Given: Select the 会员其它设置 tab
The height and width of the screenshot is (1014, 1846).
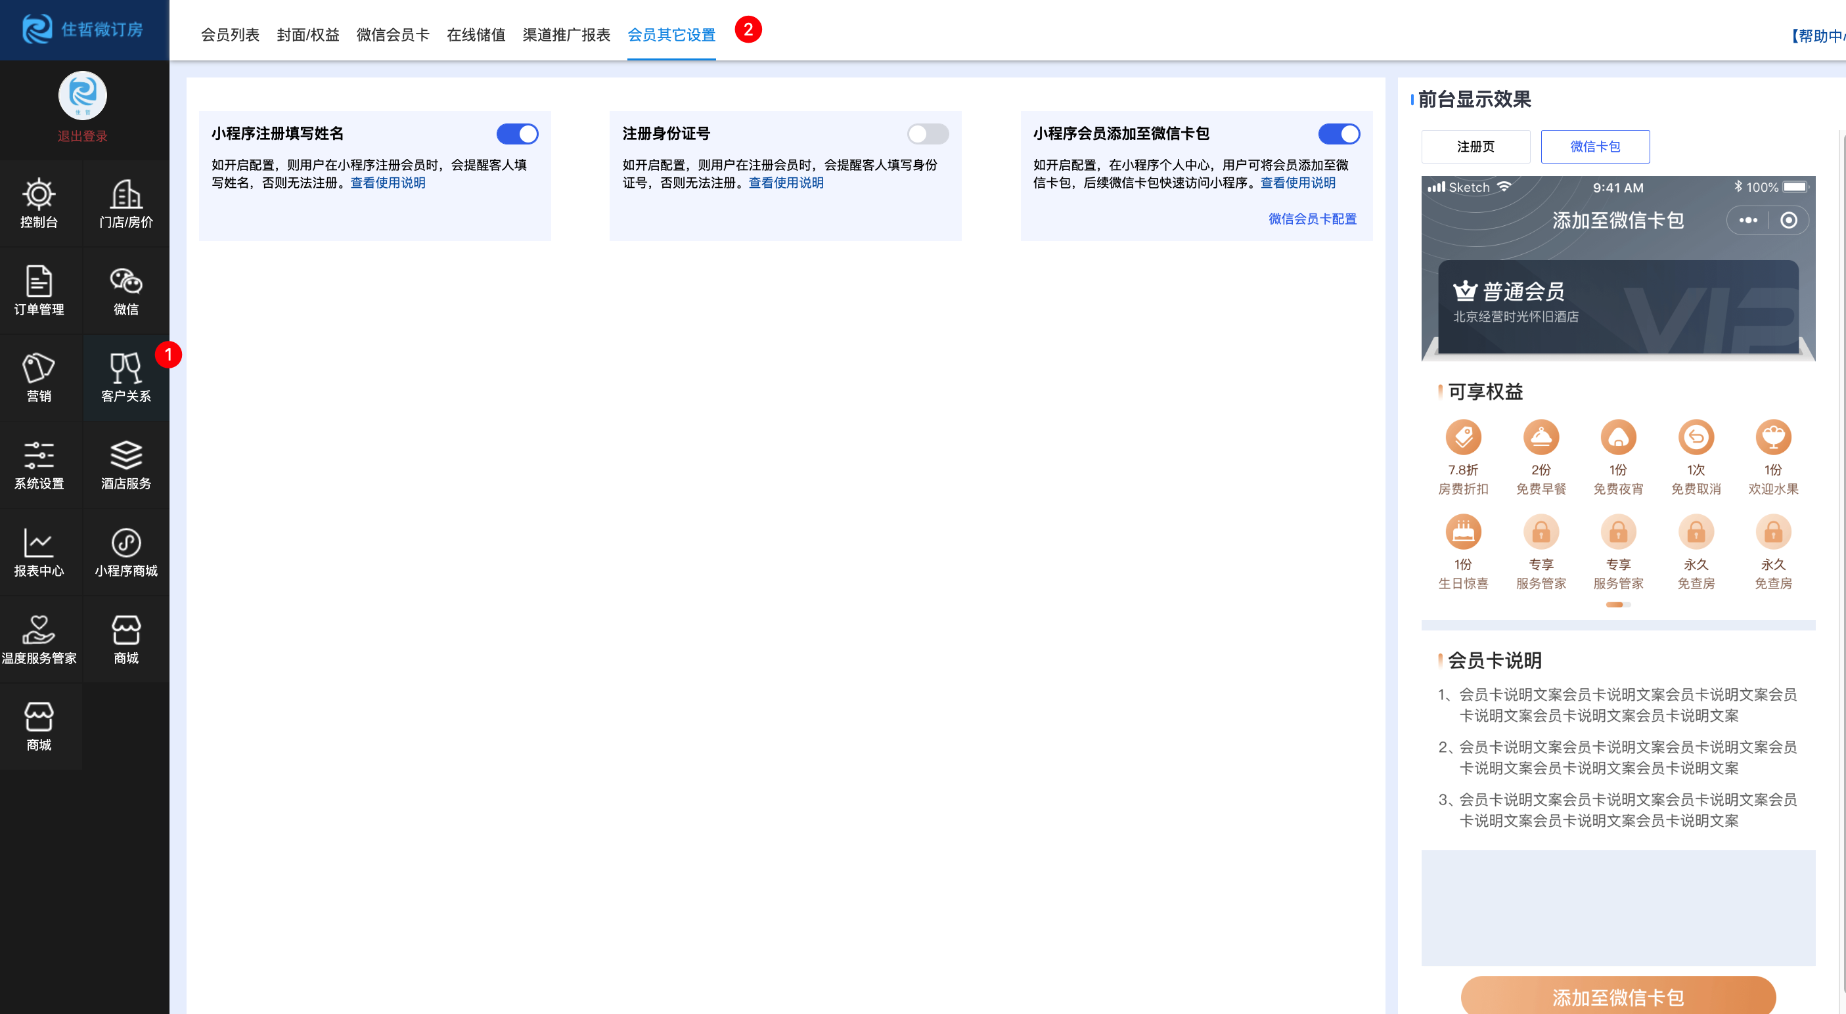Looking at the screenshot, I should point(671,34).
